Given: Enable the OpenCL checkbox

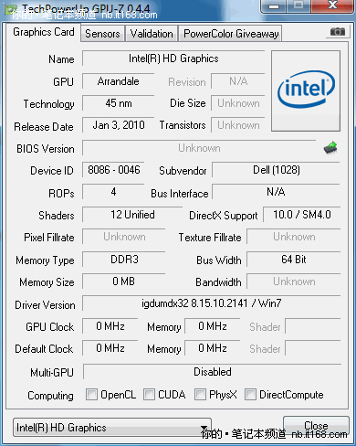Looking at the screenshot, I should coord(91,394).
